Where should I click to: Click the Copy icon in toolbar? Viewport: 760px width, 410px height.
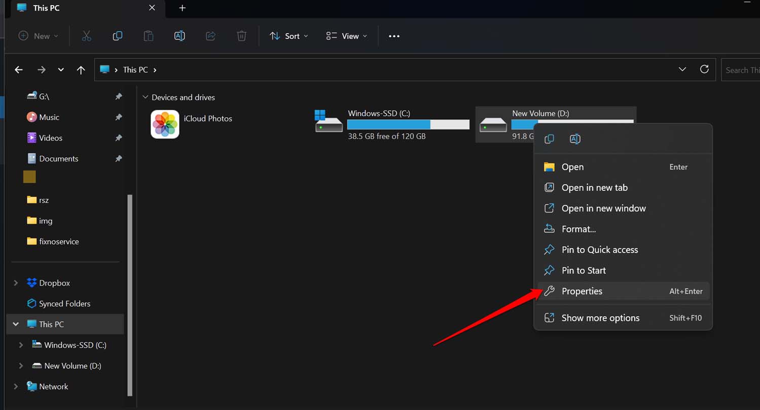tap(117, 36)
